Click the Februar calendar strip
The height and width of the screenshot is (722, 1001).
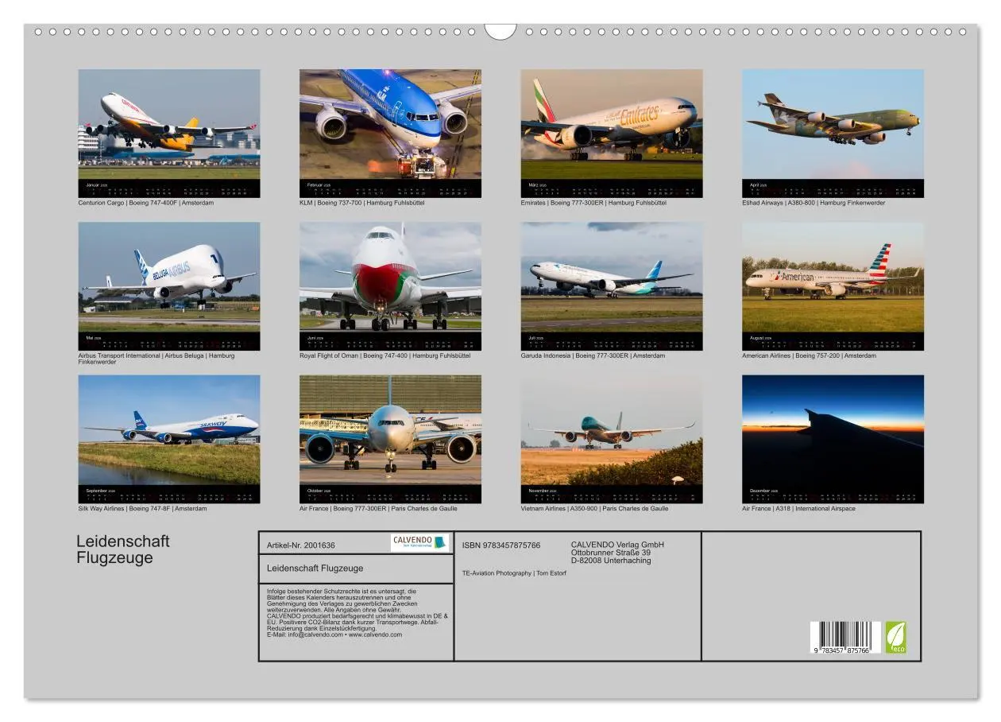(x=390, y=188)
